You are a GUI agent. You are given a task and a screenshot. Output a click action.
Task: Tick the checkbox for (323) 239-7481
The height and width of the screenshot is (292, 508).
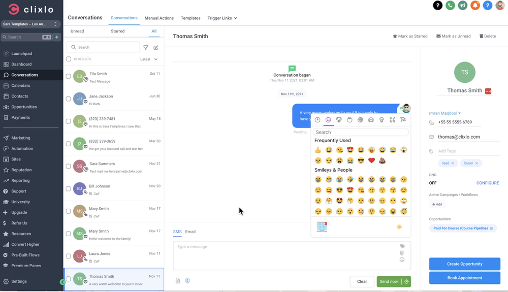coord(69,121)
